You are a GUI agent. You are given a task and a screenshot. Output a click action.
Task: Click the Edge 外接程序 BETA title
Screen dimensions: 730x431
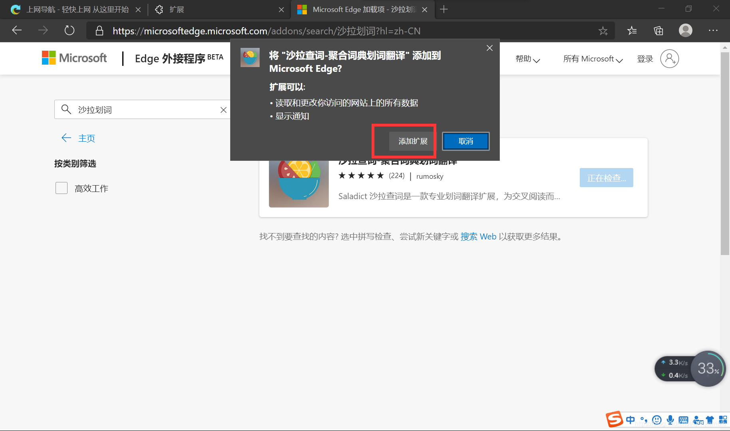click(x=179, y=59)
